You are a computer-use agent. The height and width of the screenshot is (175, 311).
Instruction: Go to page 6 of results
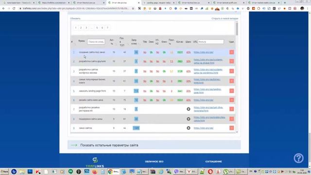click(102, 28)
